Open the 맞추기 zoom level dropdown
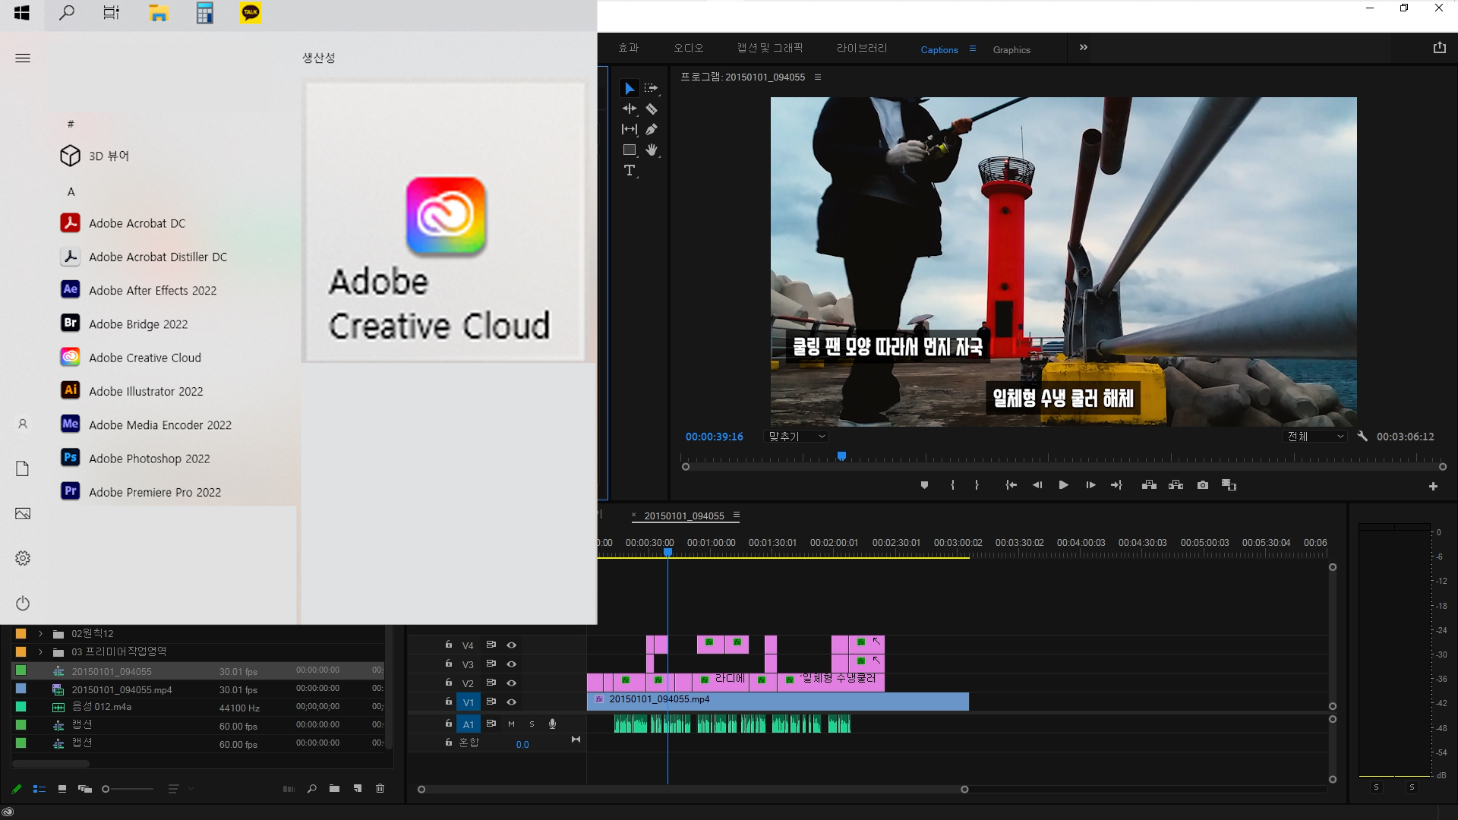 tap(797, 437)
